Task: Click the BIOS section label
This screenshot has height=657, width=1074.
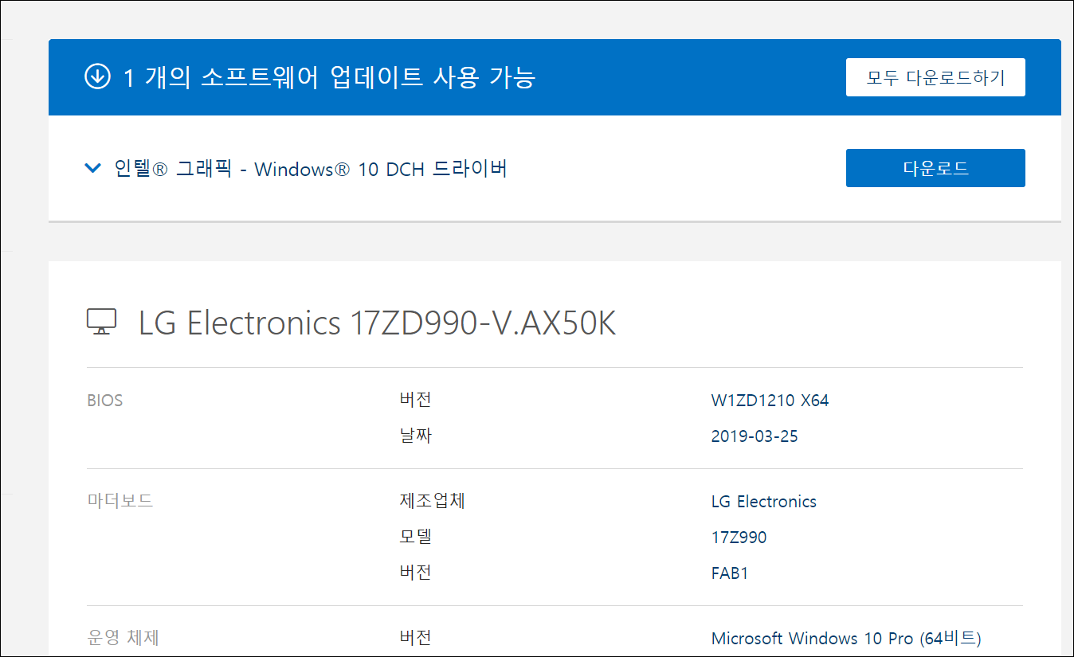Action: (x=105, y=401)
